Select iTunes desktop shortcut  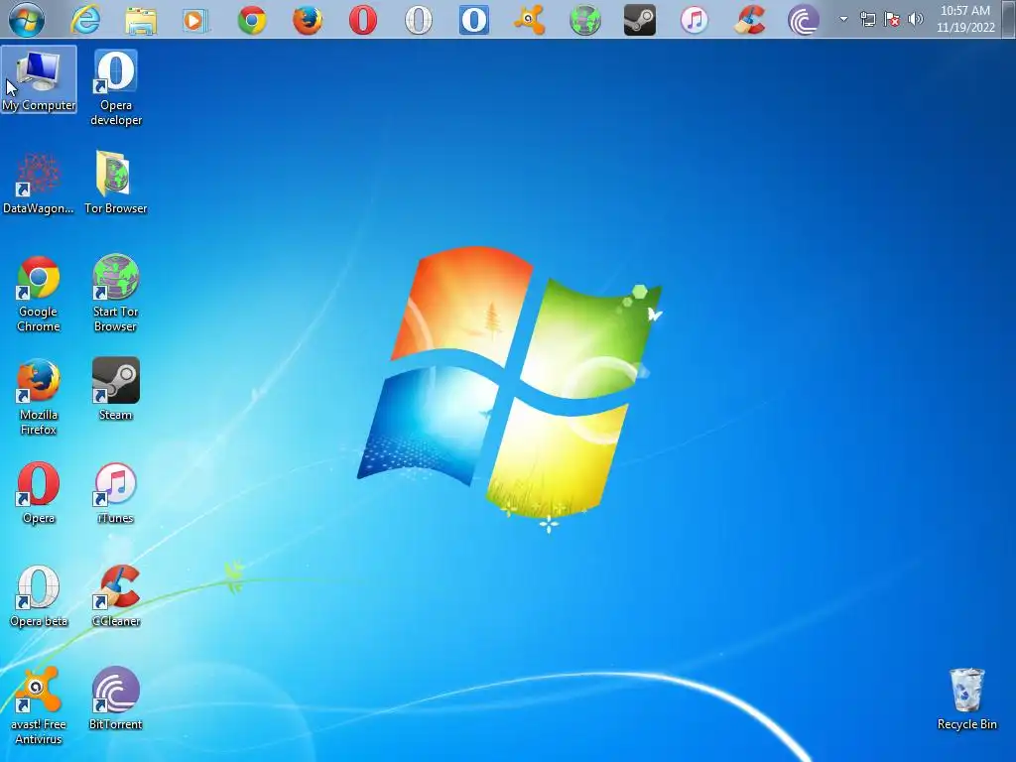pyautogui.click(x=115, y=493)
